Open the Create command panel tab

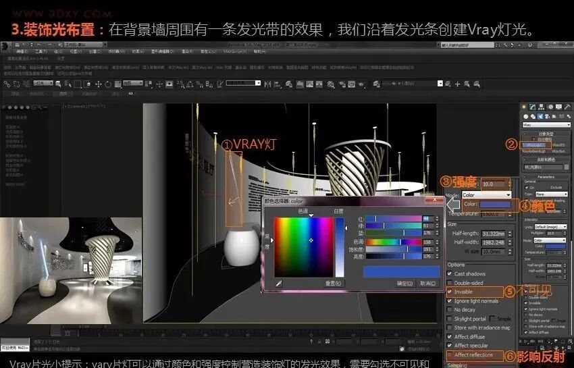(x=524, y=107)
